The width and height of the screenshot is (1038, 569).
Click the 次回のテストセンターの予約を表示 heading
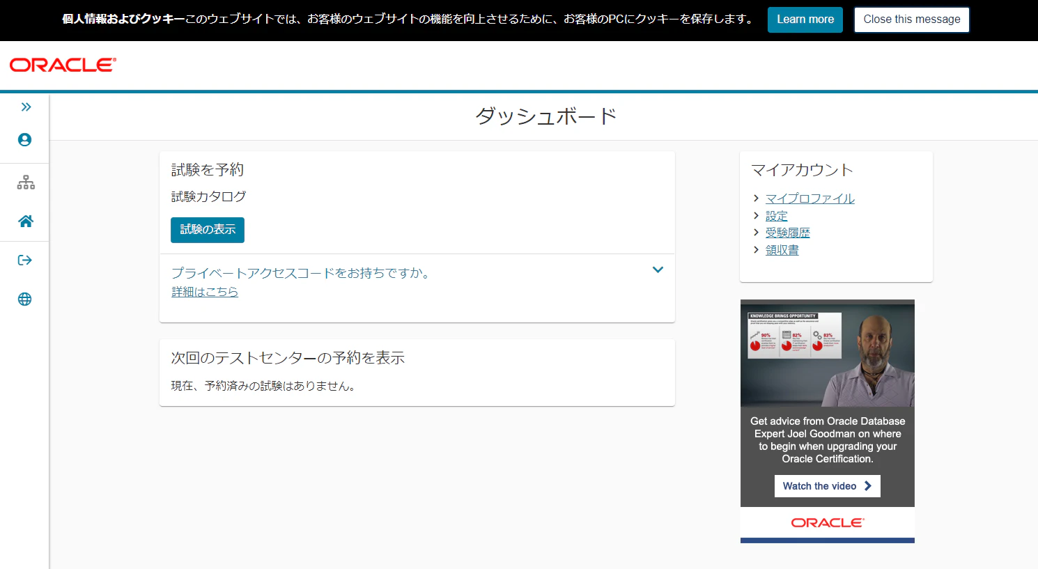point(288,358)
